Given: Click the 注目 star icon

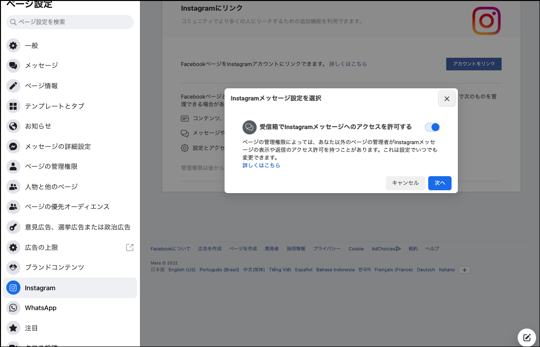Looking at the screenshot, I should 13,328.
